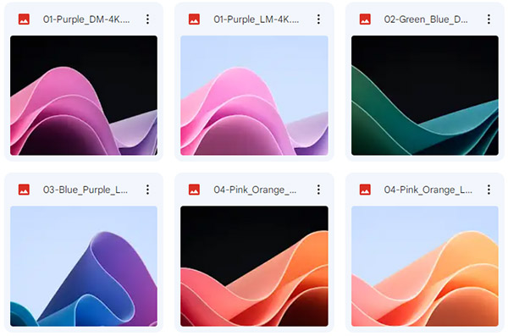This screenshot has width=508, height=336.
Task: Click image file icon for 04-Pink_Orange_L
Action: tap(365, 190)
